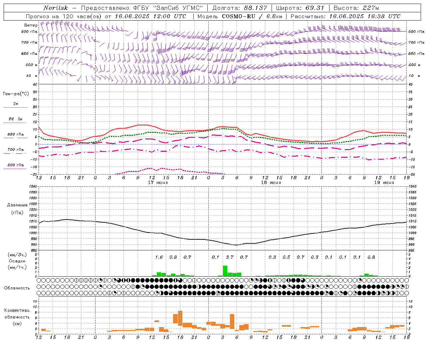Image resolution: width=426 pixels, height=340 pixels.
Task: Click the 'Td 2м' dew point legend entry
Action: 16,119
